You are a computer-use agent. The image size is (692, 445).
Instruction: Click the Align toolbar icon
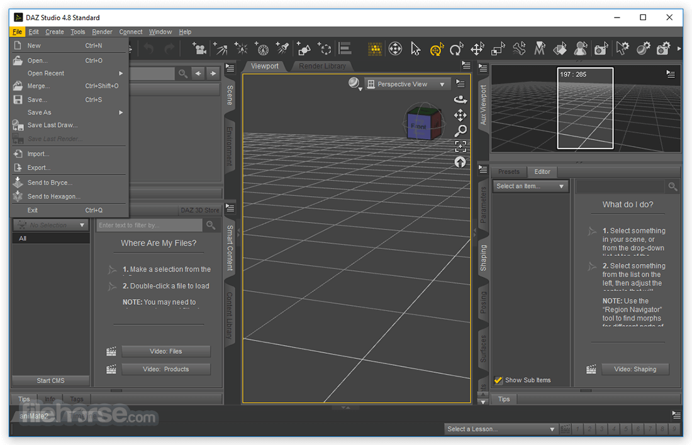point(345,48)
